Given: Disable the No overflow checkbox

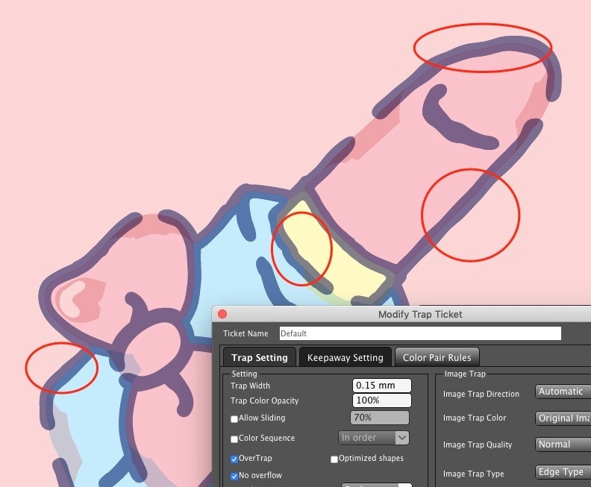Looking at the screenshot, I should (x=235, y=476).
